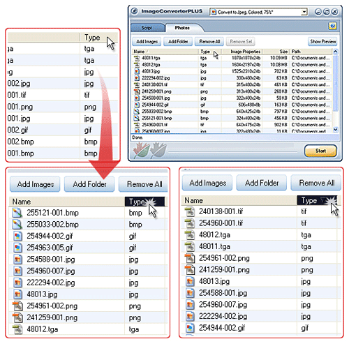Click the Start button
The image size is (349, 346).
click(x=320, y=151)
